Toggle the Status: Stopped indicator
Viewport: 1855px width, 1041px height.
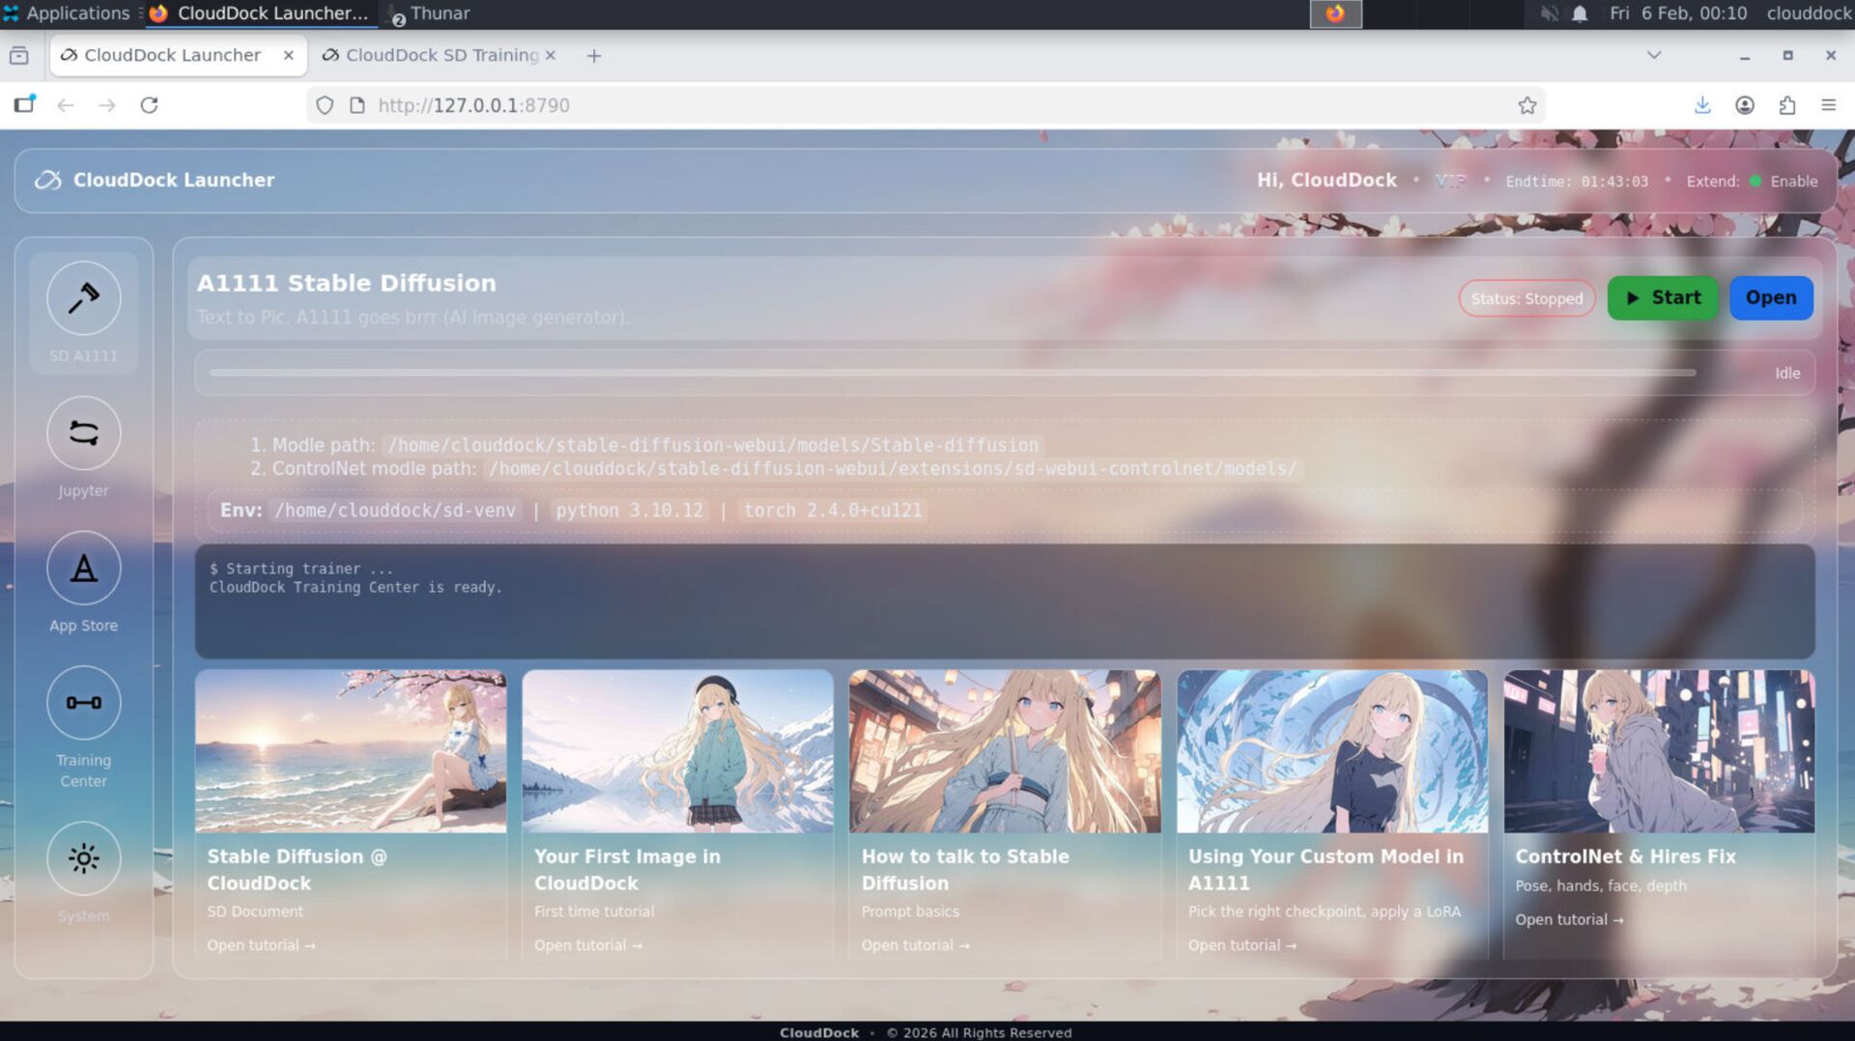point(1527,298)
